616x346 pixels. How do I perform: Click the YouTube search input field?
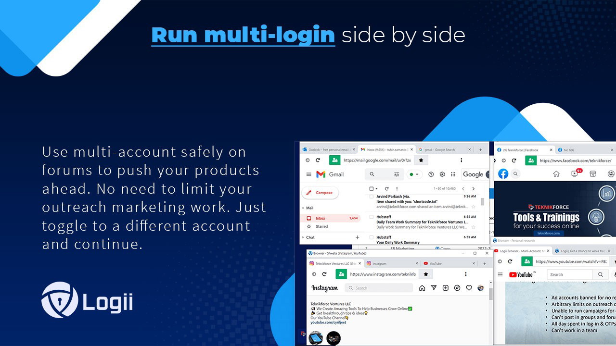[570, 274]
